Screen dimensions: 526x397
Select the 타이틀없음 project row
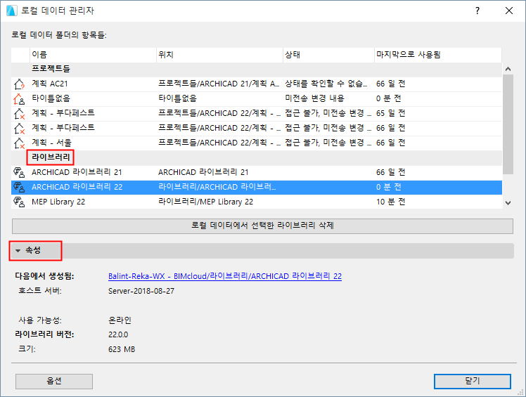pos(257,98)
